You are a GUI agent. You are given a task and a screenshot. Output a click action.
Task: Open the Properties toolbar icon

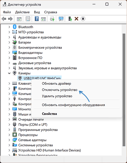[28, 19]
